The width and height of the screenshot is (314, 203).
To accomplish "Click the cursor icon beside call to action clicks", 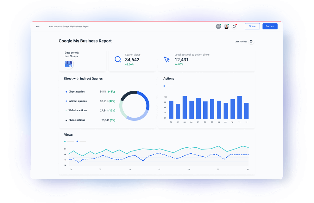I will [166, 59].
